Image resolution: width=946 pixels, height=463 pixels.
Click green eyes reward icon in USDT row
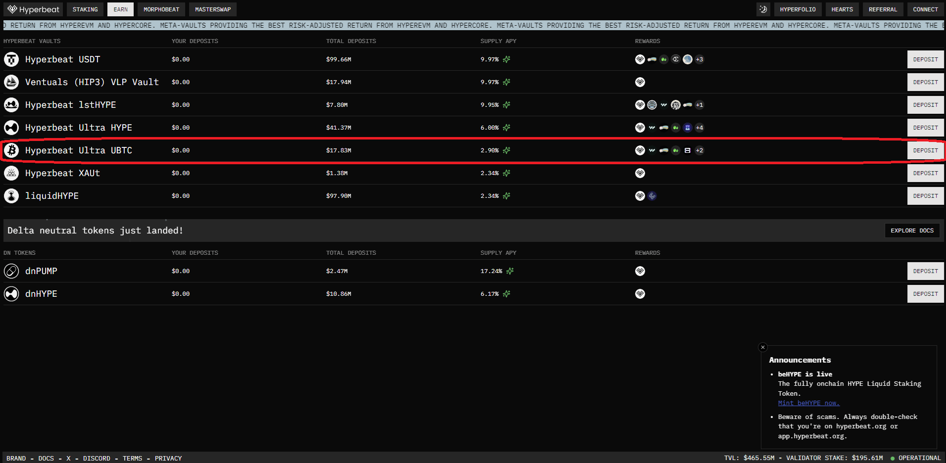click(x=664, y=59)
